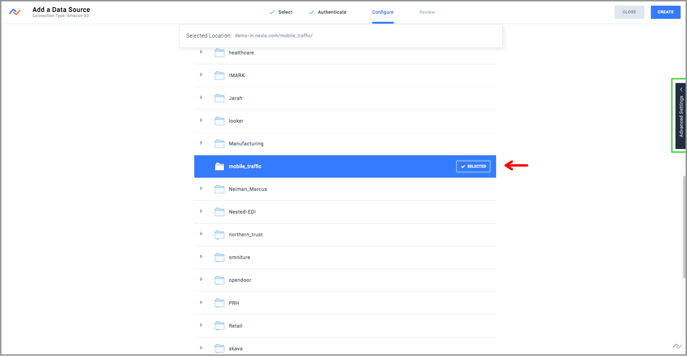Click the PRH folder name

coord(233,303)
